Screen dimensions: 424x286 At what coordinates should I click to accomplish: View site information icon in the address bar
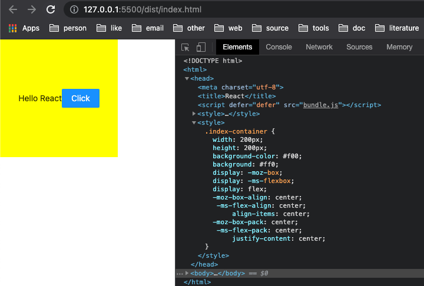(x=74, y=10)
